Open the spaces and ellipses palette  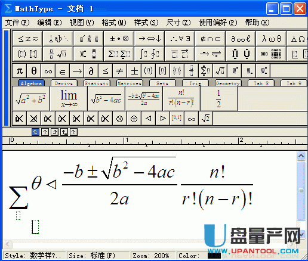(x=58, y=39)
